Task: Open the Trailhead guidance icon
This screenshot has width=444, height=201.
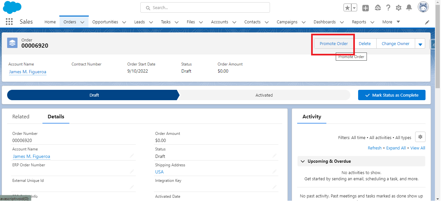Action: (378, 8)
